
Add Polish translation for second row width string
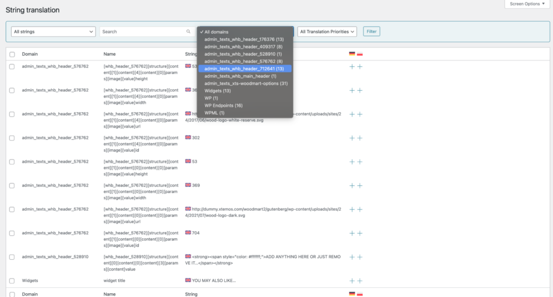(360, 91)
